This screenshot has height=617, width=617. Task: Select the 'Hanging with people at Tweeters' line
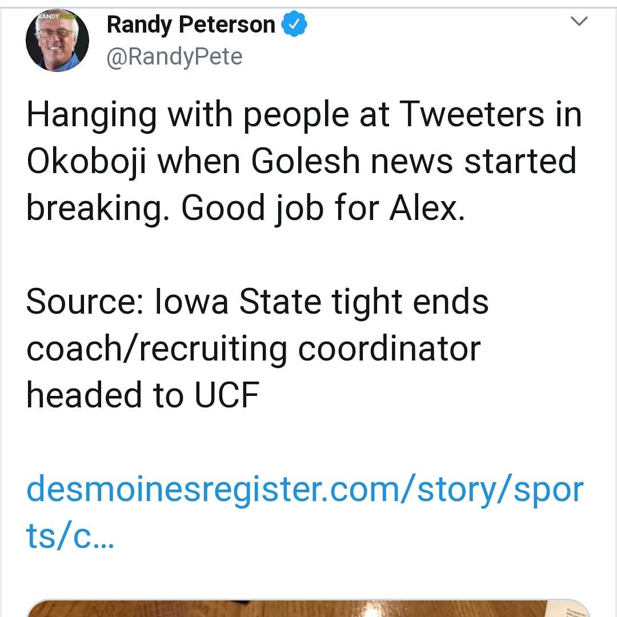tap(304, 115)
